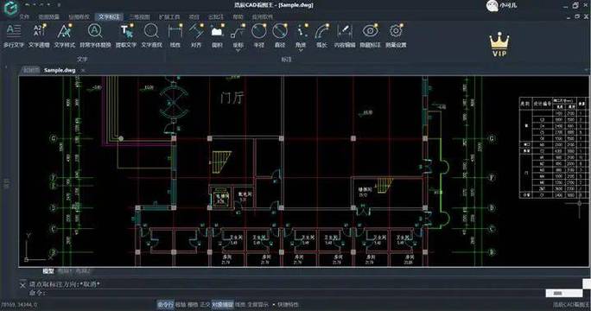Open measurement settings (测量设置) gear icon

[x=396, y=35]
